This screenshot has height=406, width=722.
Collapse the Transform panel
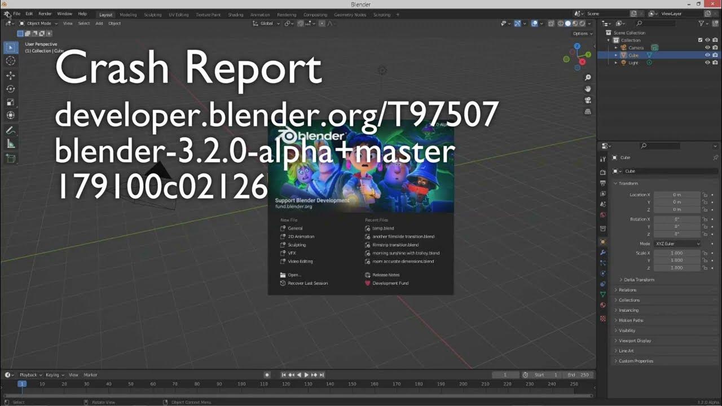click(628, 183)
